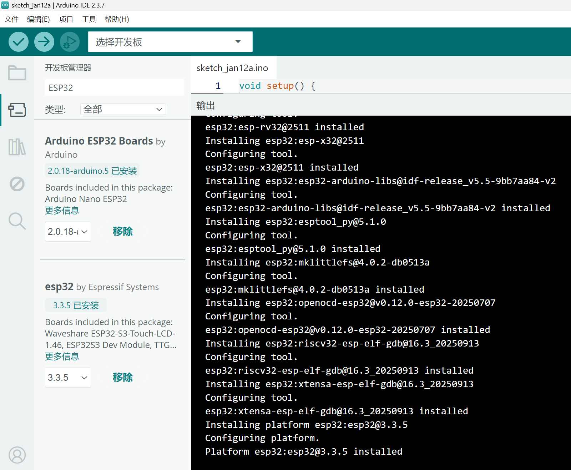Click output line "esp32:xtensa-esp-elf-gdb@16.3_20250913 installed"
Image resolution: width=571 pixels, height=470 pixels.
[x=337, y=411]
